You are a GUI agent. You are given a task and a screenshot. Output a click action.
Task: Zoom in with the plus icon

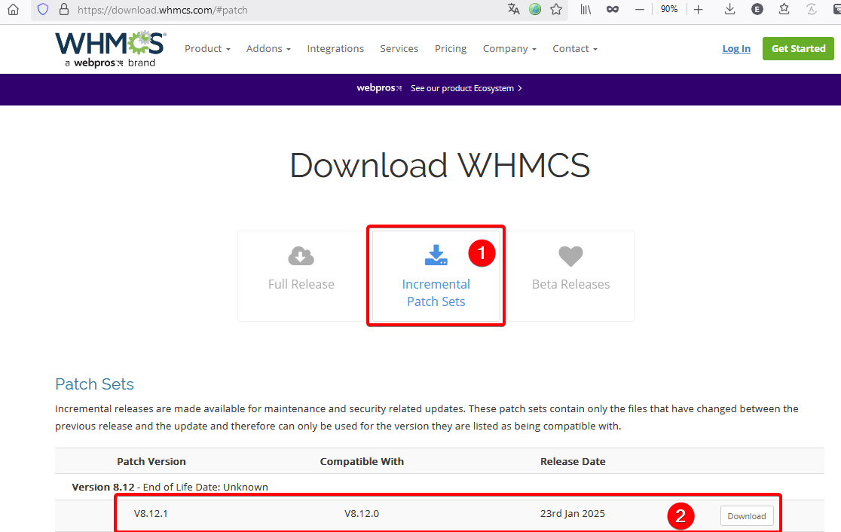pos(699,9)
